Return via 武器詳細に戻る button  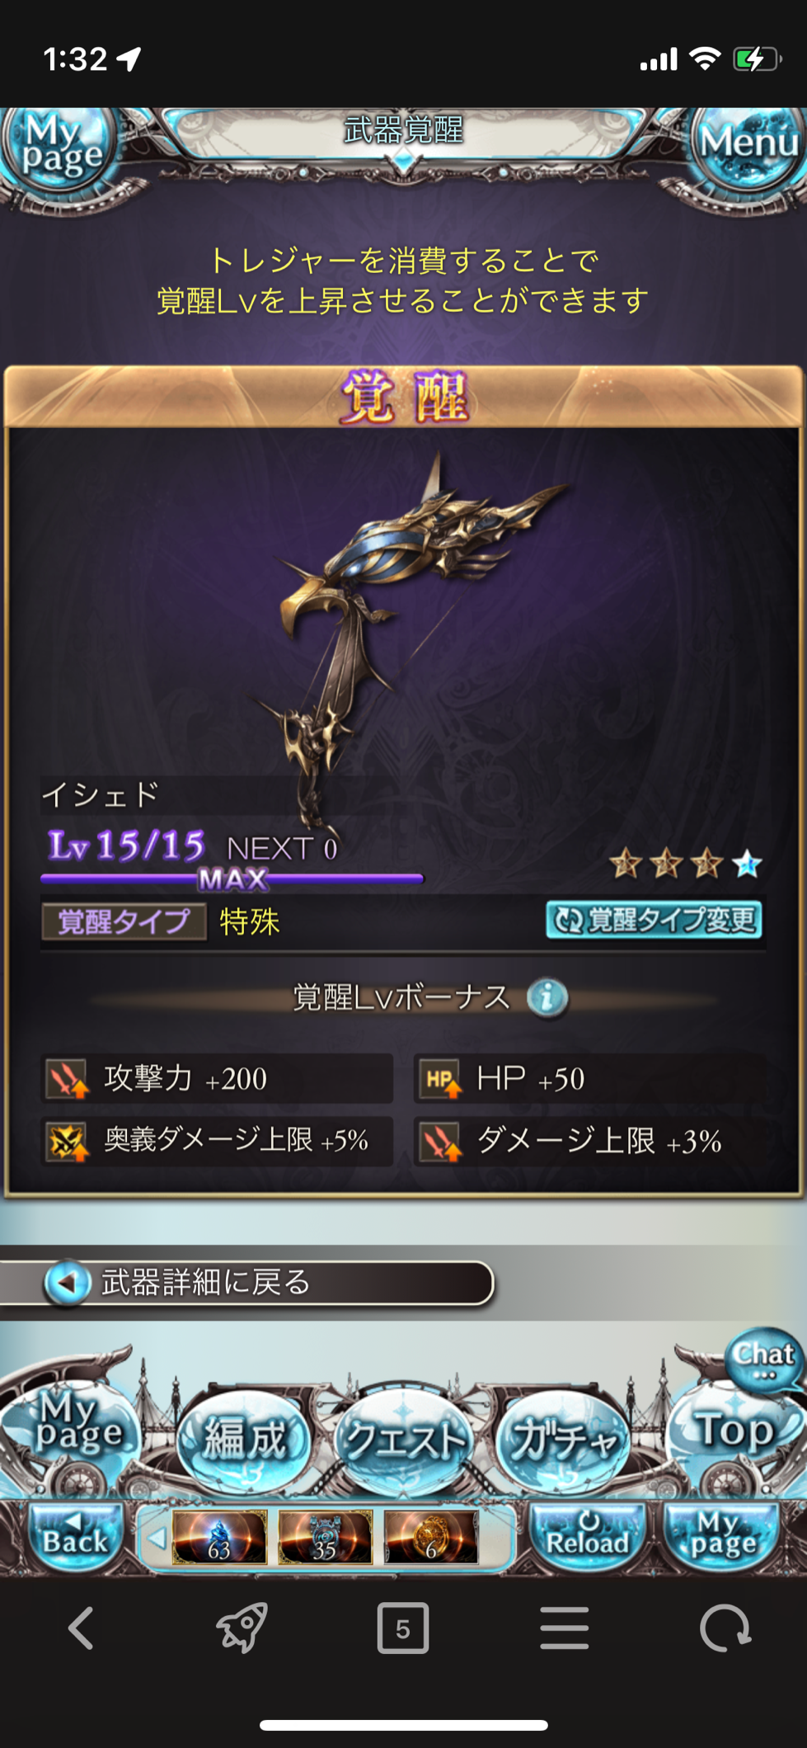tap(247, 1283)
